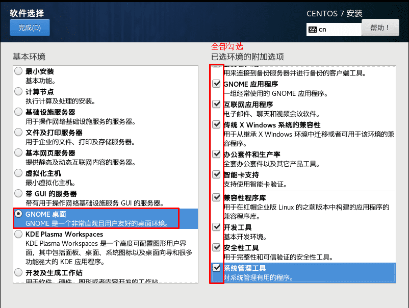Click the KDE Plasma Workspaces description paragraph
Image resolution: width=409 pixels, height=308 pixels.
pyautogui.click(x=109, y=252)
